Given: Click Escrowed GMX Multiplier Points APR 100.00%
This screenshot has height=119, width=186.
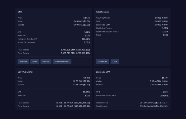Looking at the screenshot, I should (x=164, y=96).
